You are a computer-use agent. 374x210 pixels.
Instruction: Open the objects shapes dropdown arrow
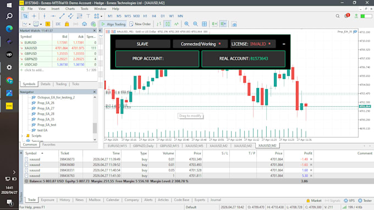point(101,16)
